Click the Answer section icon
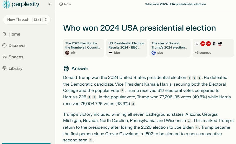This screenshot has height=144, width=236. (66, 68)
